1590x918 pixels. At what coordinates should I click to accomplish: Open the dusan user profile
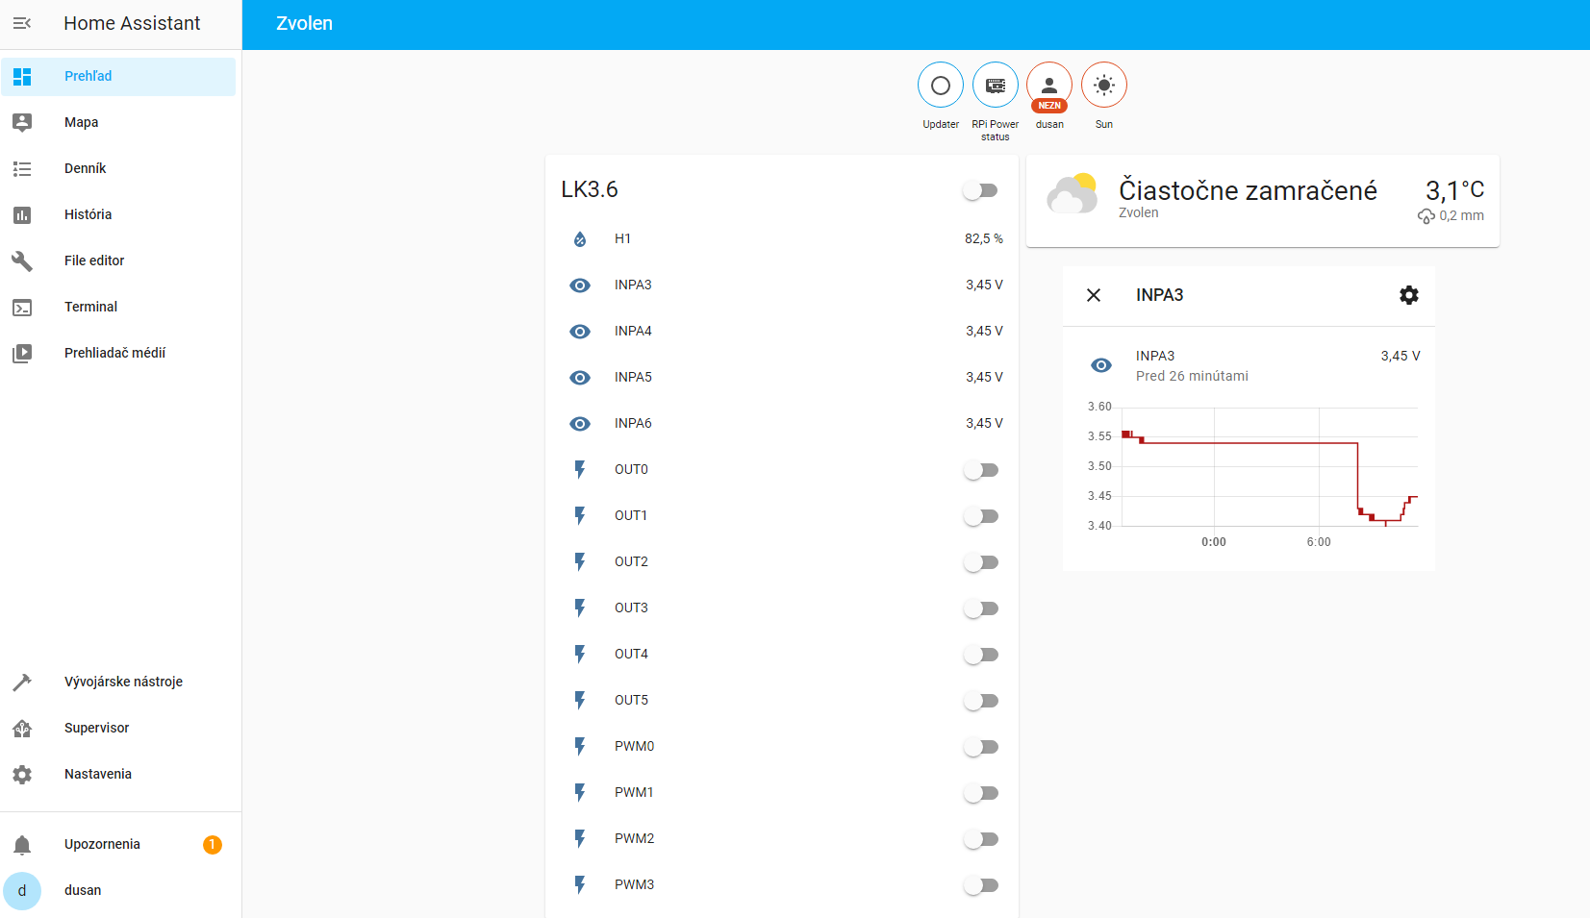click(x=83, y=890)
